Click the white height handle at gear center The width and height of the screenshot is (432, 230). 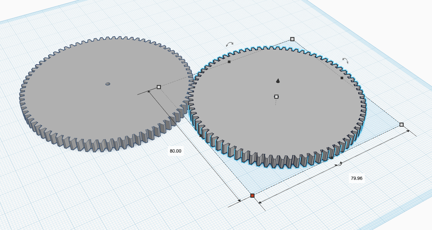point(276,96)
